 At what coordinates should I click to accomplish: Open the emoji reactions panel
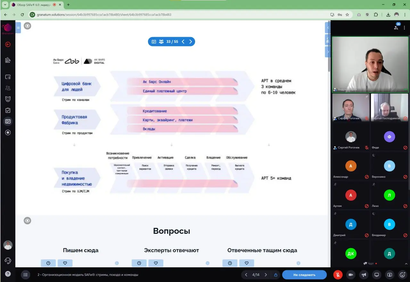[x=402, y=275]
